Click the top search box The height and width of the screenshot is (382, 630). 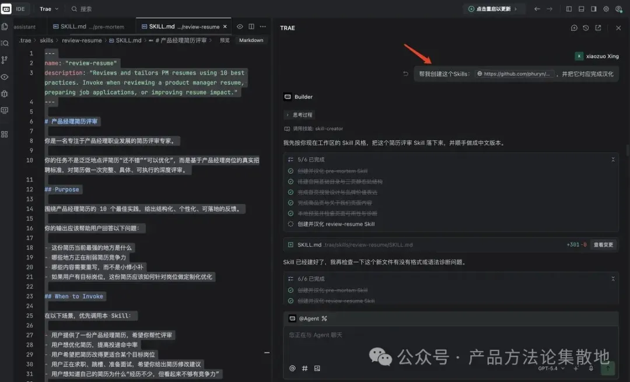tap(82, 8)
